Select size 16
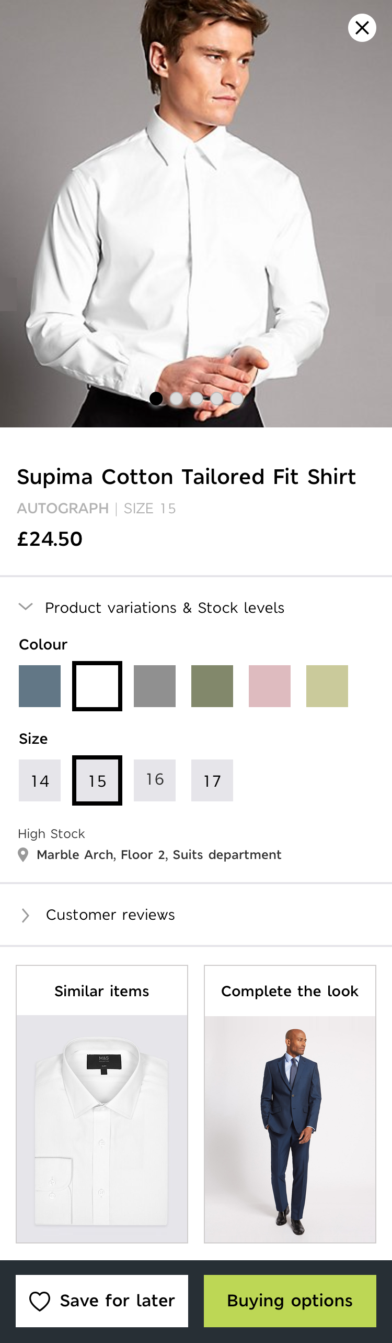392x1343 pixels. click(x=155, y=780)
